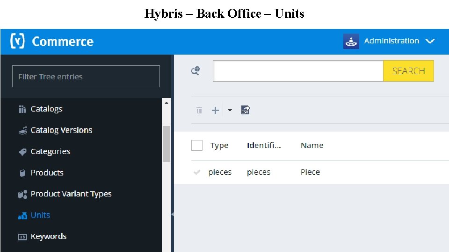This screenshot has width=449, height=252.
Task: Open the Administration dropdown chevron
Action: point(430,41)
